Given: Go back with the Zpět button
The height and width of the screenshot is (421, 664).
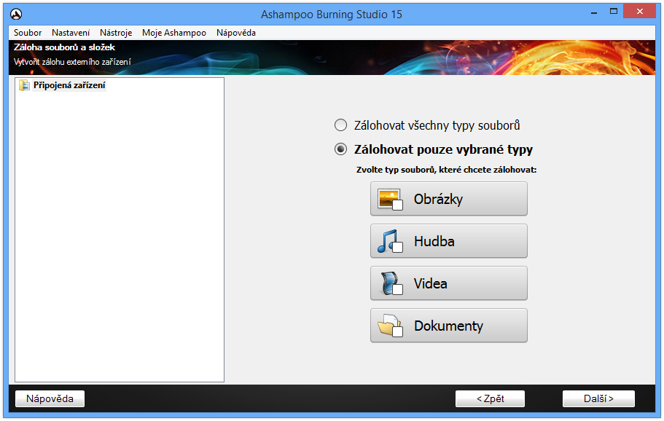Looking at the screenshot, I should (x=490, y=398).
